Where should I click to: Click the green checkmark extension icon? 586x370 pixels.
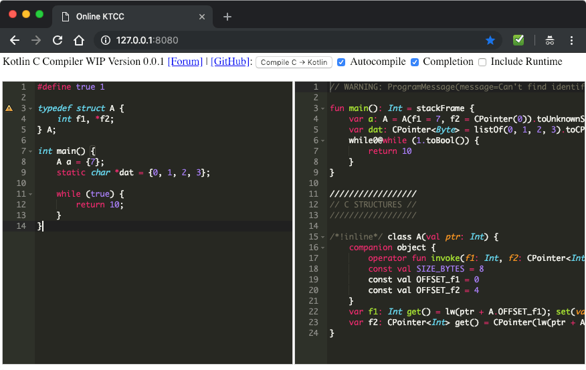pyautogui.click(x=518, y=40)
